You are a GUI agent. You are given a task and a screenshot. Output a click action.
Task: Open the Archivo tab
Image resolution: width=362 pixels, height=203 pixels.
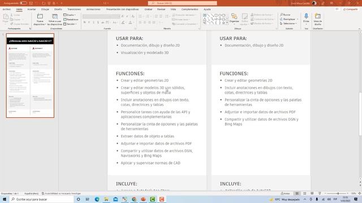pyautogui.click(x=6, y=10)
